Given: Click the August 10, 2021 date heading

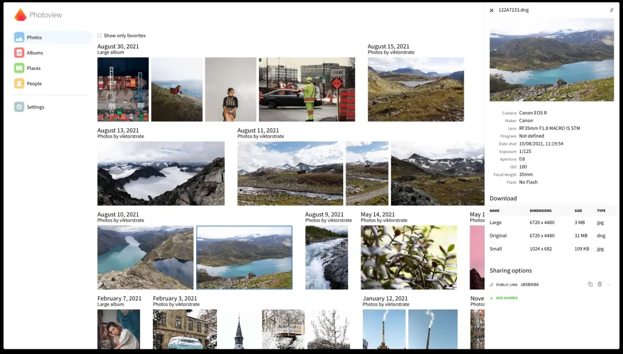Looking at the screenshot, I should [118, 214].
